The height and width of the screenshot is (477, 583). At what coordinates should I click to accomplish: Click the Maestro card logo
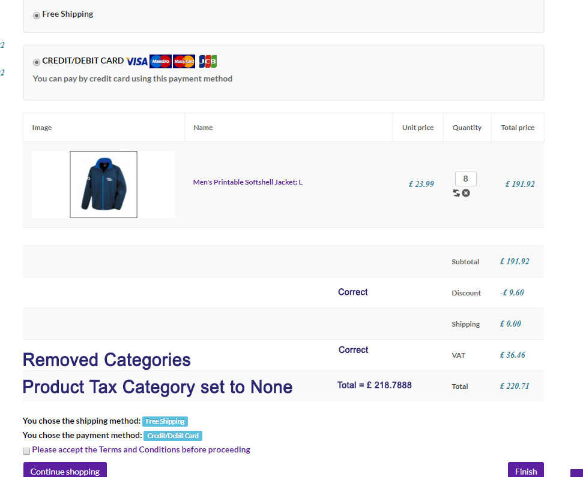[160, 61]
